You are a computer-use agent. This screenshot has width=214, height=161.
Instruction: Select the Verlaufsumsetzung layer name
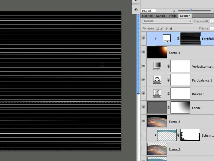pos(203,67)
